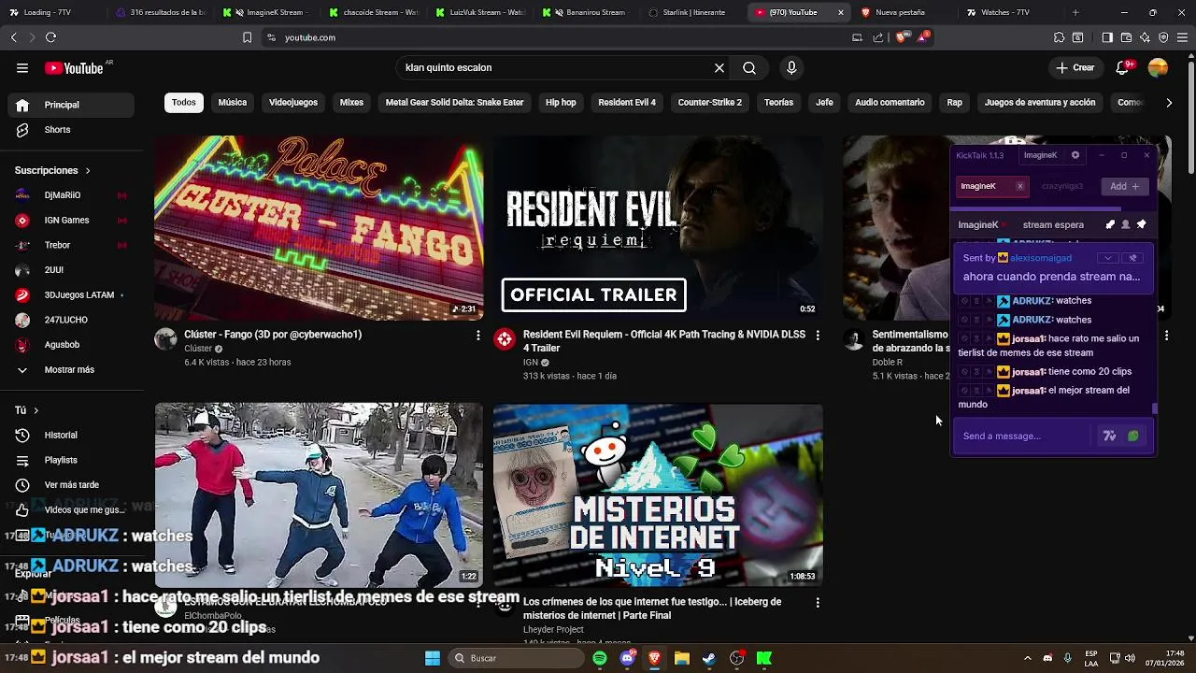Screen dimensions: 1196x673
Task: Open the user icon in KickTalk chat header
Action: pyautogui.click(x=1125, y=224)
